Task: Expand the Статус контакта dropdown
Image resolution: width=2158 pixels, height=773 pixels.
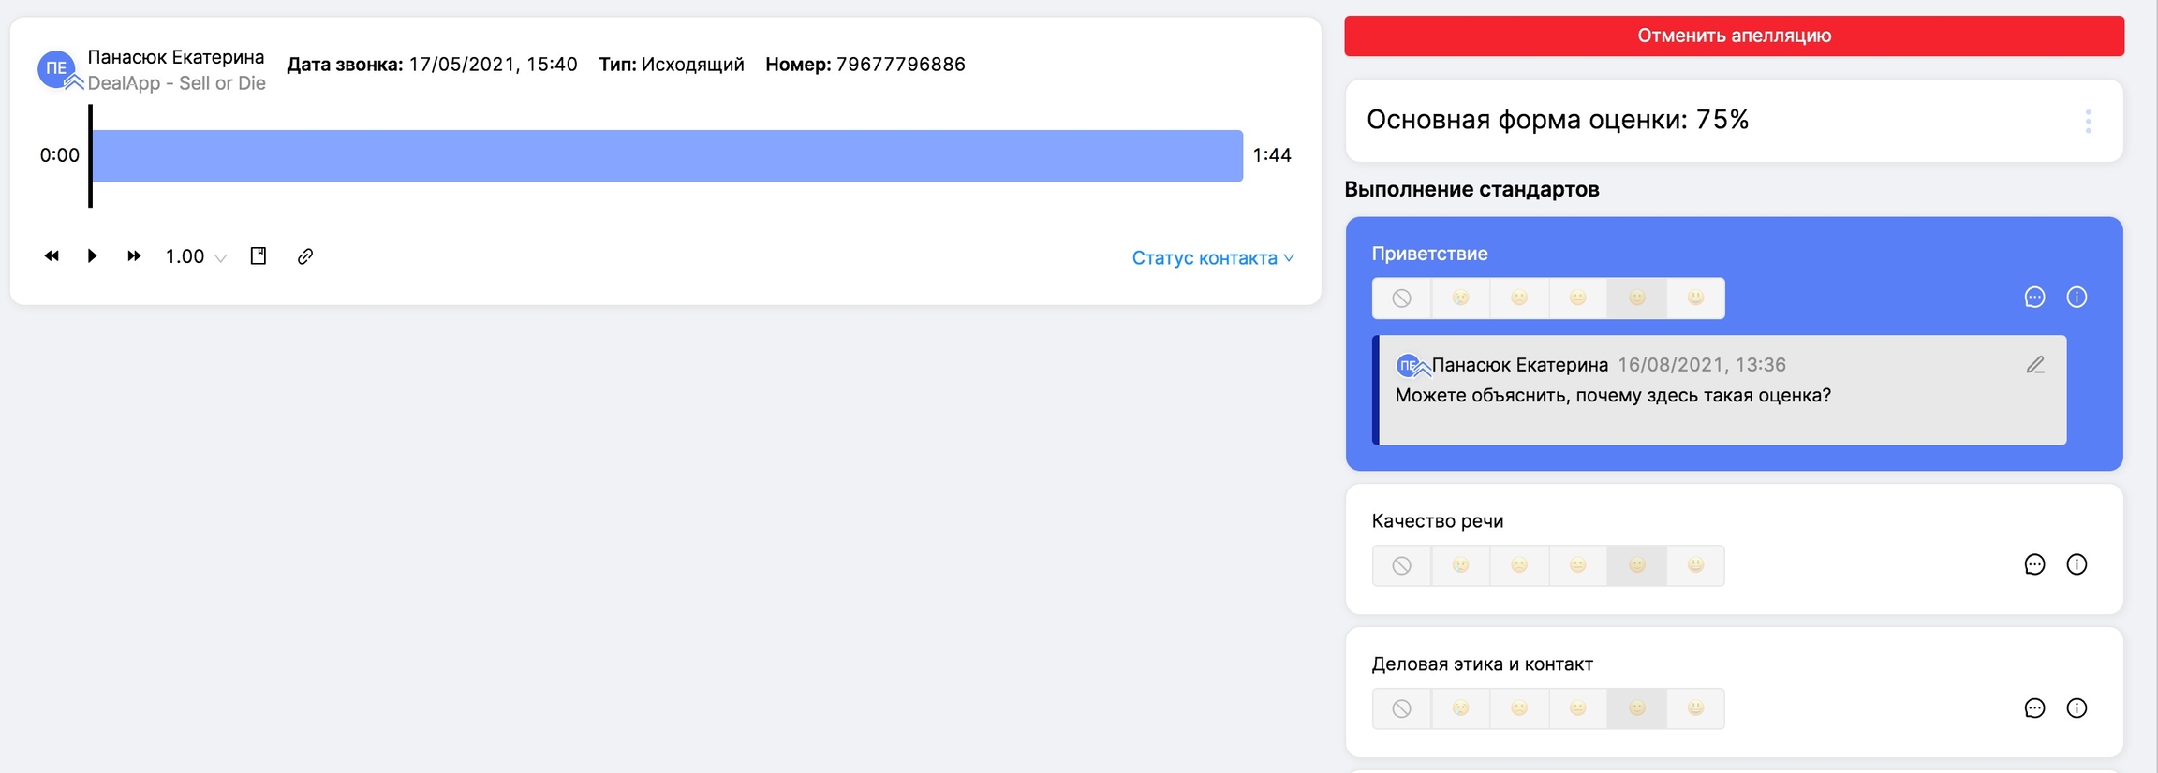Action: click(1212, 257)
